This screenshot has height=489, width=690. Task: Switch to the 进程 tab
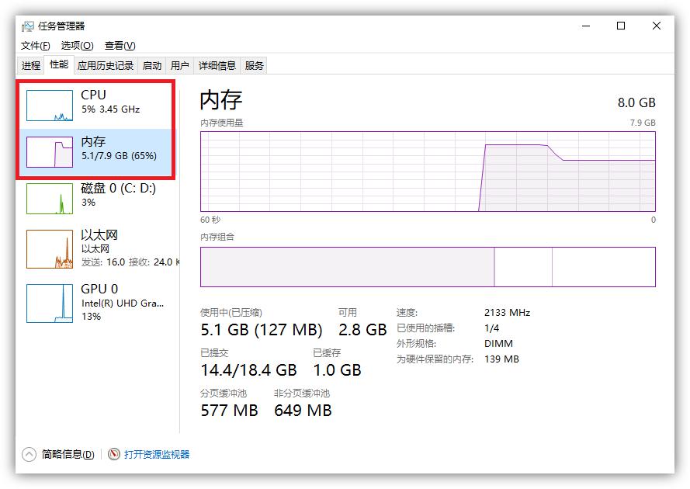31,65
